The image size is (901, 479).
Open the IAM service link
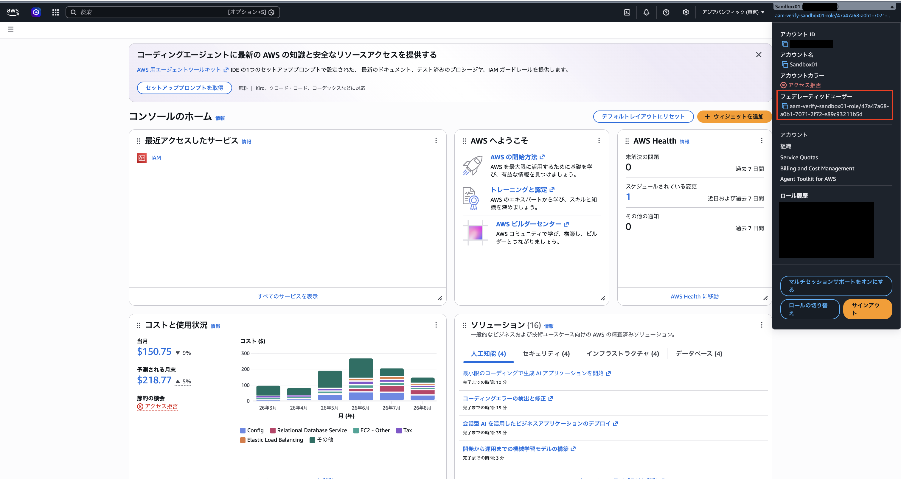tap(156, 158)
